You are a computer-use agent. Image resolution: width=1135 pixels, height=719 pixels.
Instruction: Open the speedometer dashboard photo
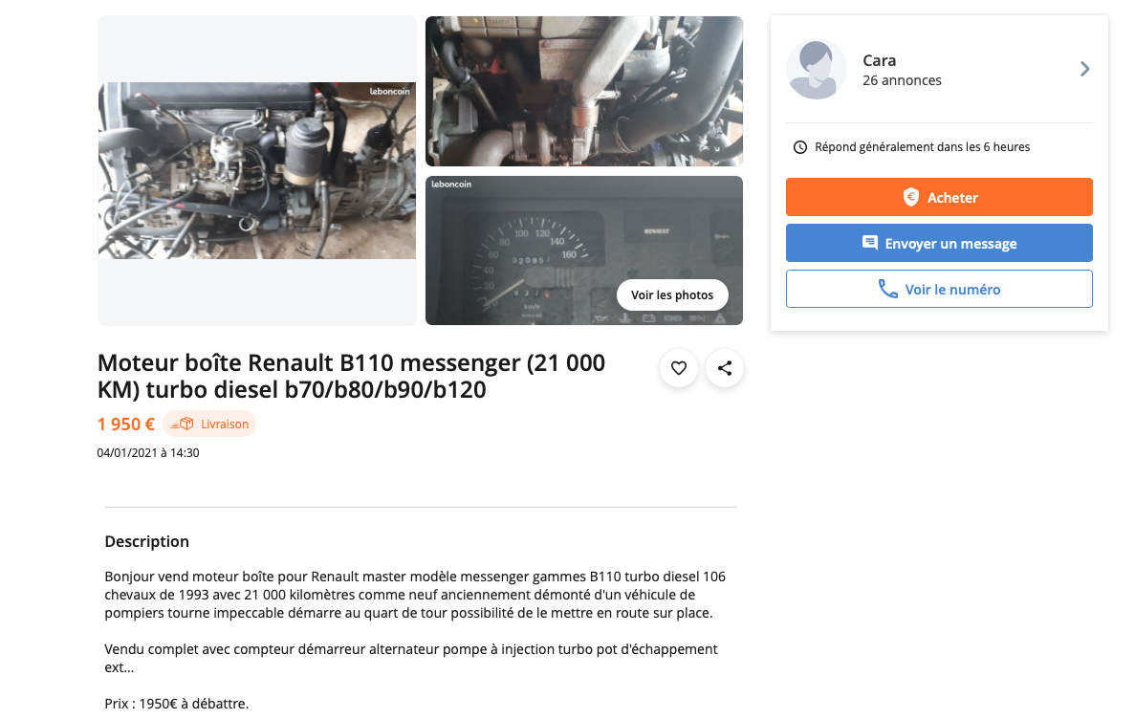click(584, 251)
